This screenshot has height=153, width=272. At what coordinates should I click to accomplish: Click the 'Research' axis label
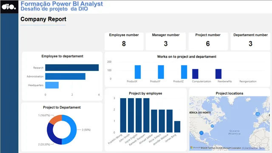[x=38, y=68]
